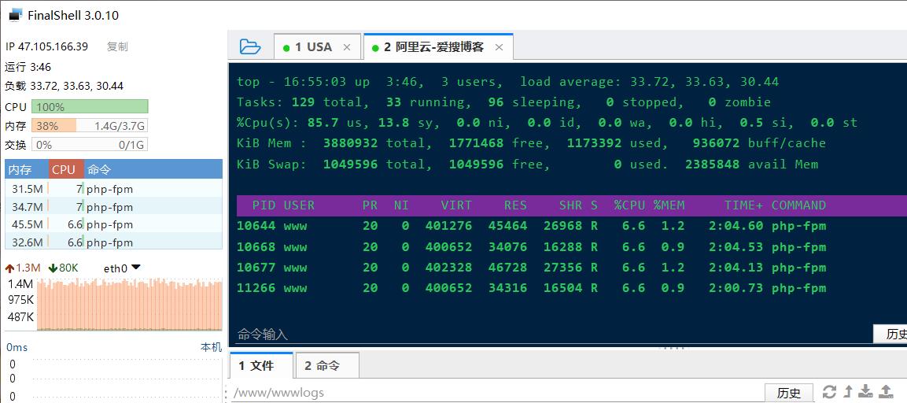Click PID 10677 in terminal

[x=256, y=268]
